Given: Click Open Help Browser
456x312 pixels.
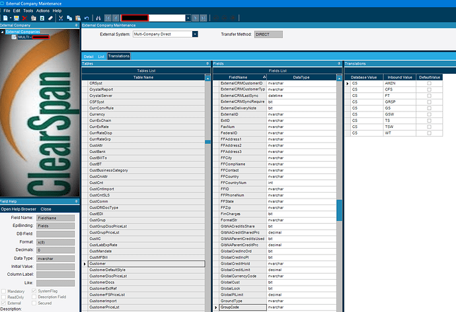Looking at the screenshot, I should pos(19,209).
